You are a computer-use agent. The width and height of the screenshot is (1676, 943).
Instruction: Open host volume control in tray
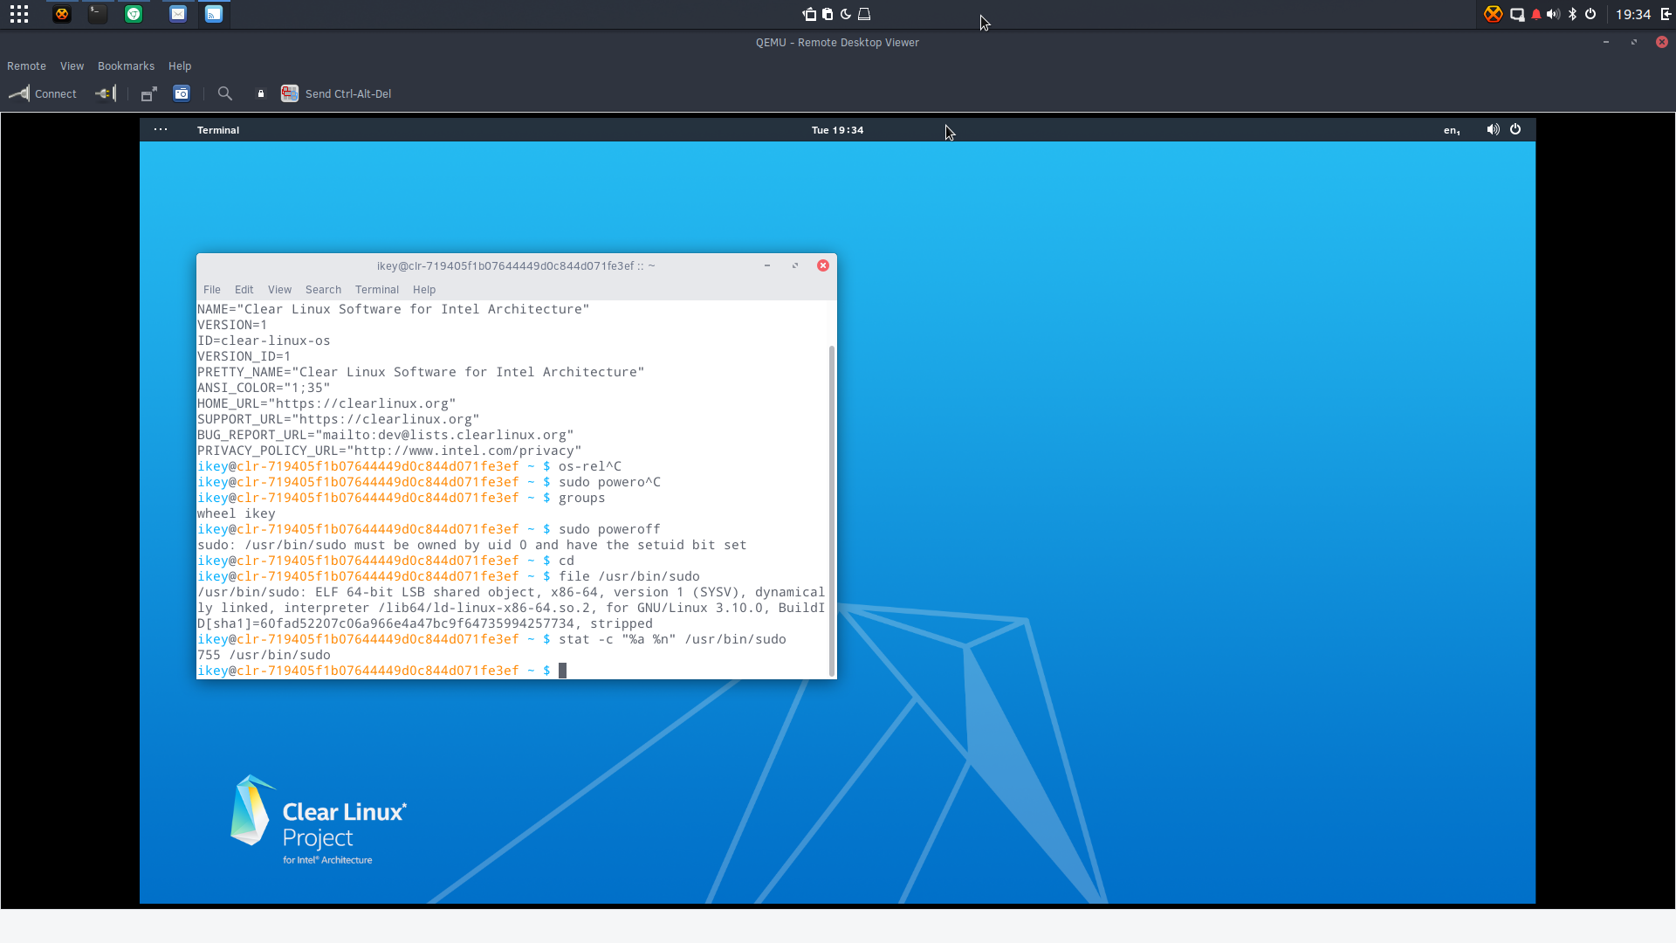tap(1554, 14)
